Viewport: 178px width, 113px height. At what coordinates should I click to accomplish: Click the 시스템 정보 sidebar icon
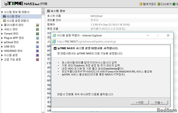click(x=4, y=16)
